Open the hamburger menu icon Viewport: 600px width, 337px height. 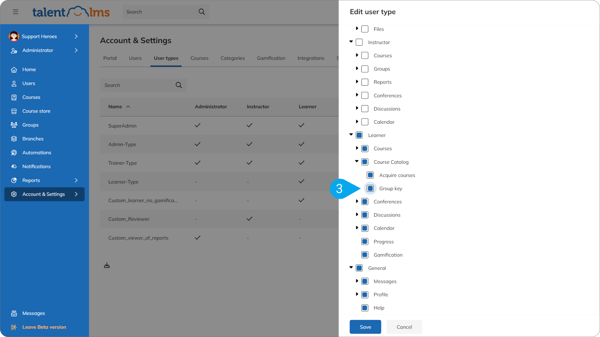[x=16, y=12]
